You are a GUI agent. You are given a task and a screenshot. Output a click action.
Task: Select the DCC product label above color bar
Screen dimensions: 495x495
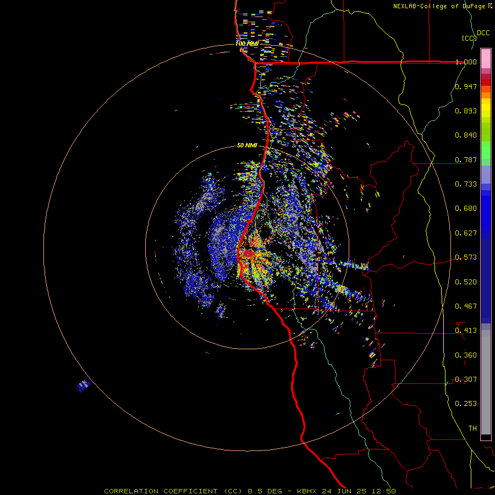[483, 33]
